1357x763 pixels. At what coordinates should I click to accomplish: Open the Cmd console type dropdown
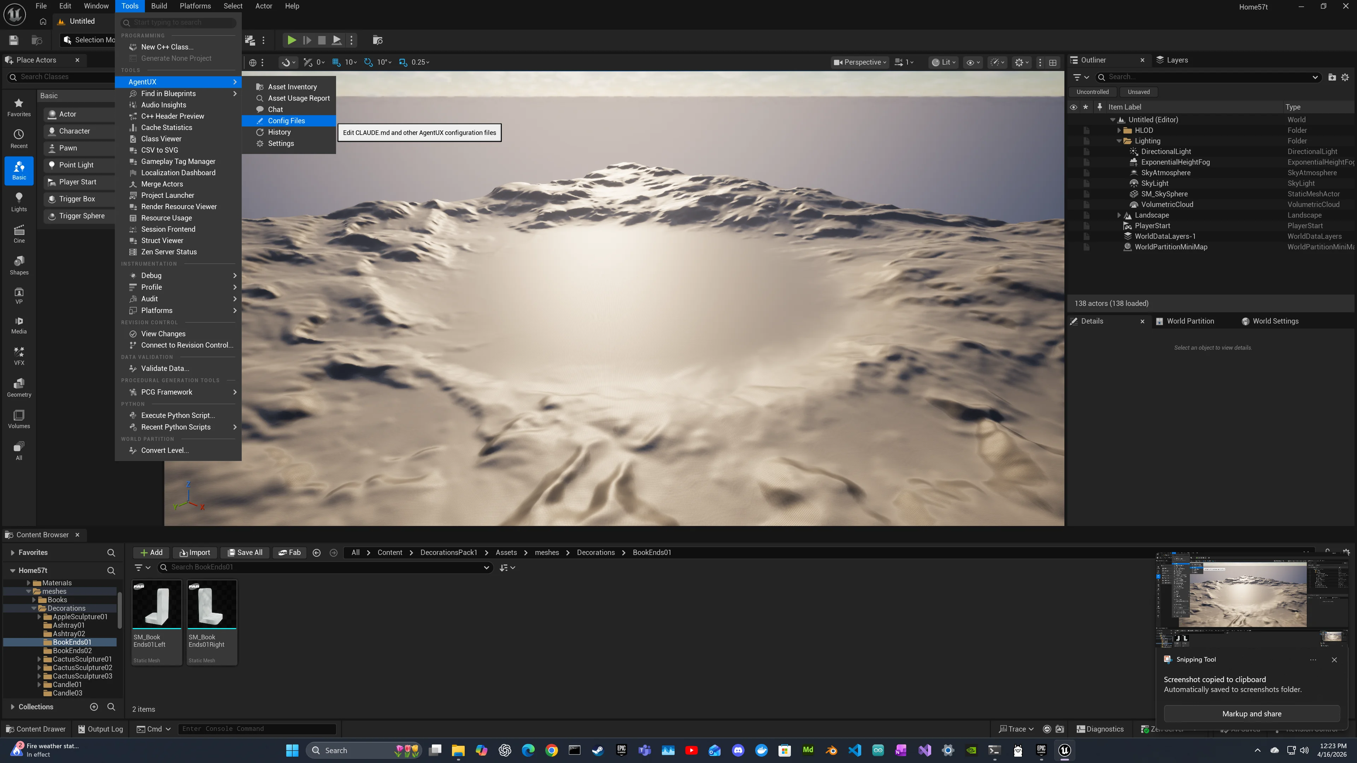154,729
